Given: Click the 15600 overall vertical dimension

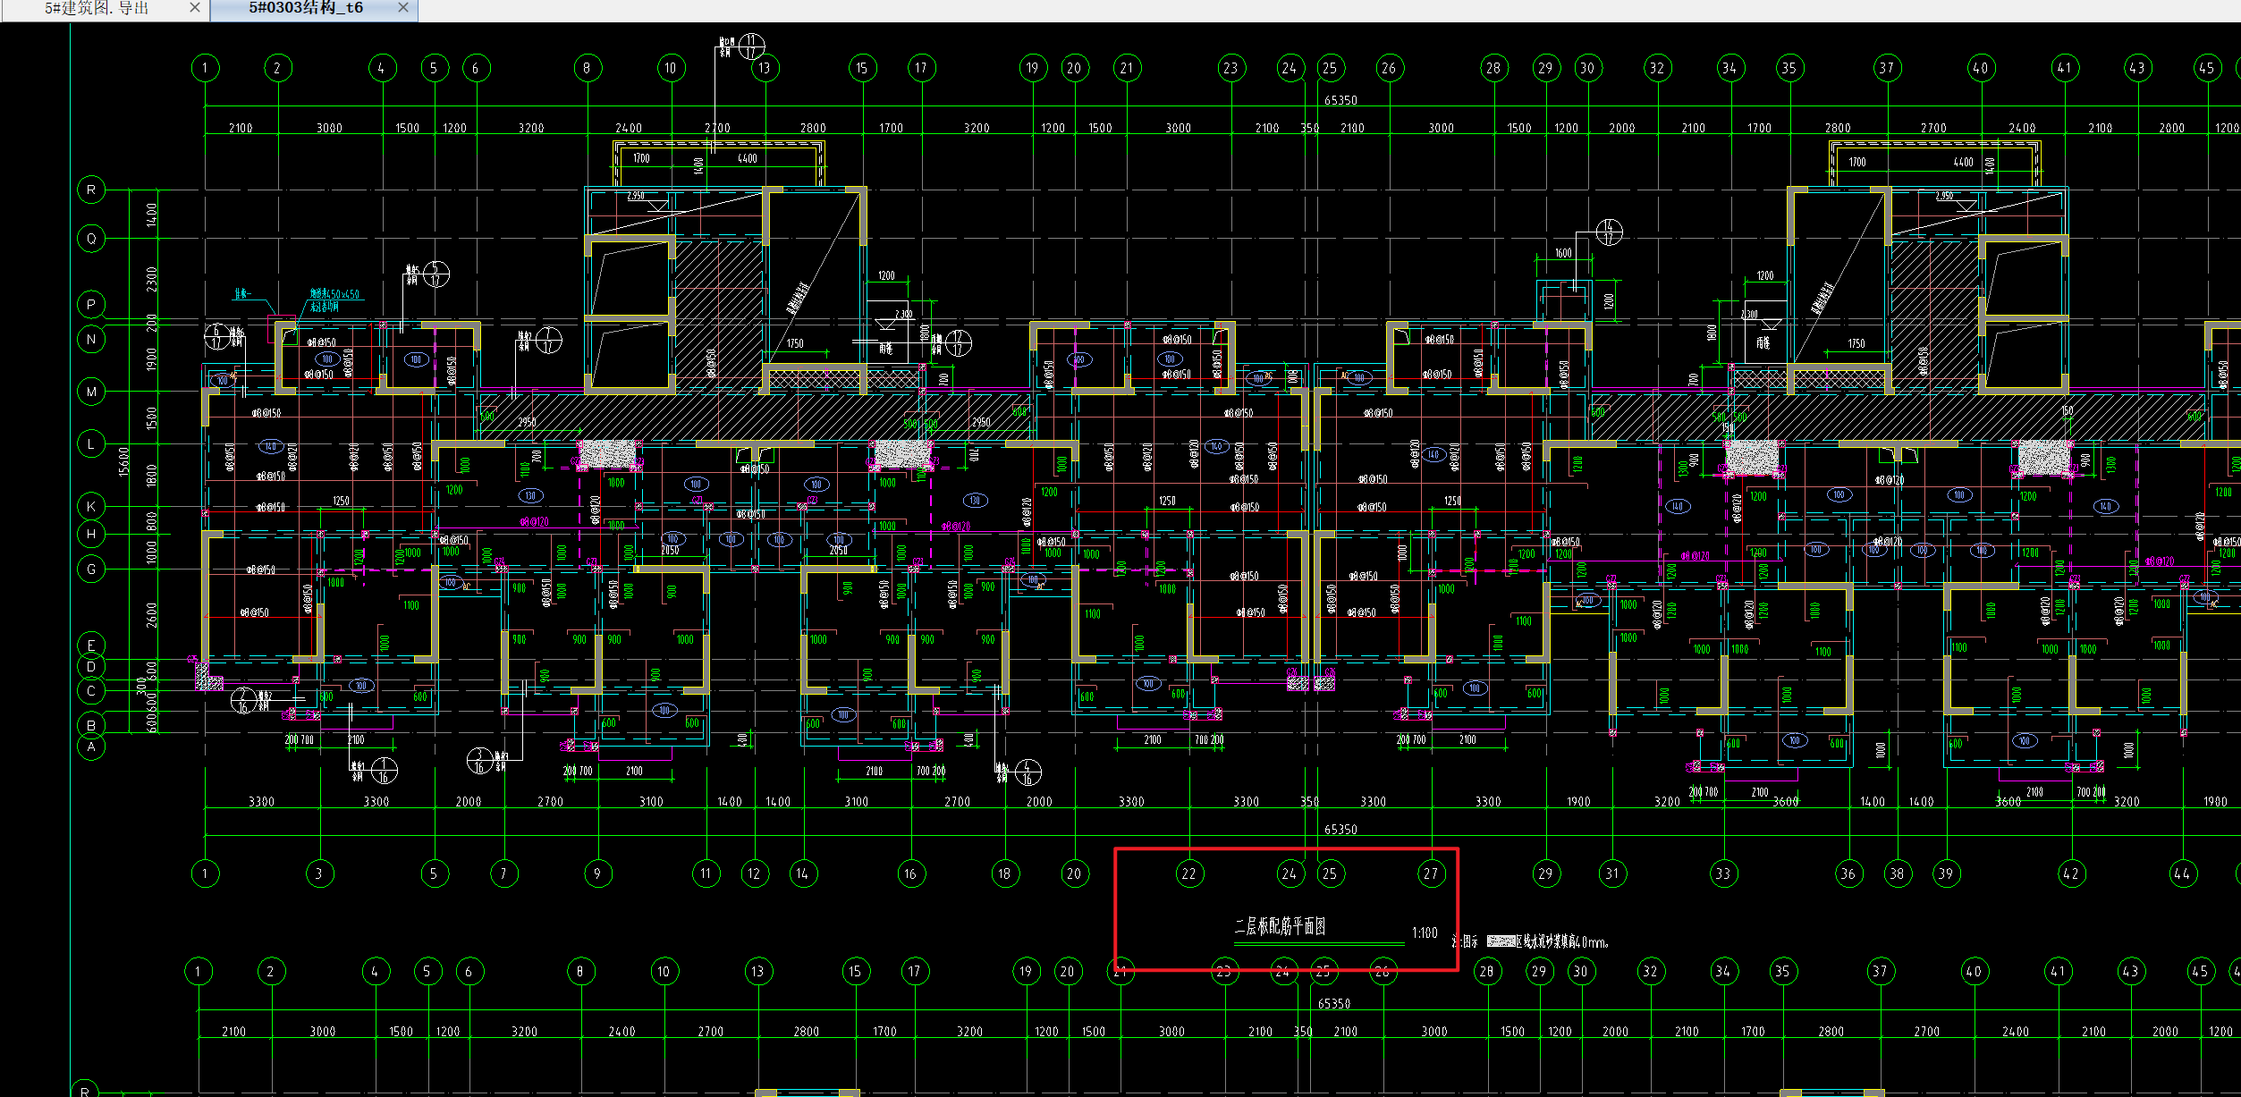Looking at the screenshot, I should 124,461.
